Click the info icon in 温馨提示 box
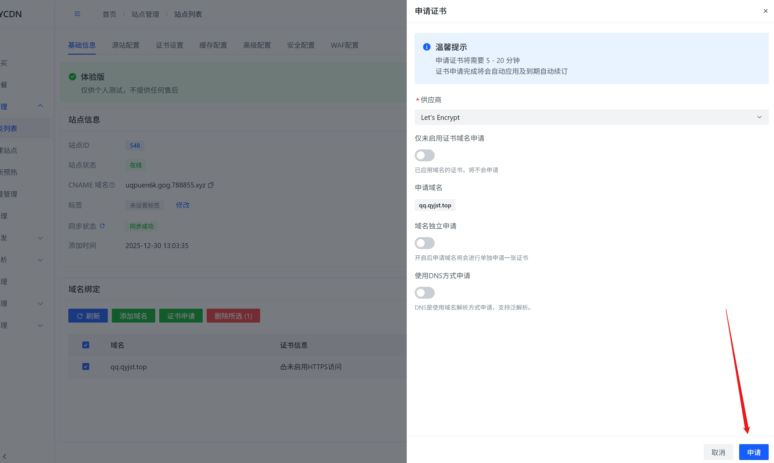 (x=427, y=47)
